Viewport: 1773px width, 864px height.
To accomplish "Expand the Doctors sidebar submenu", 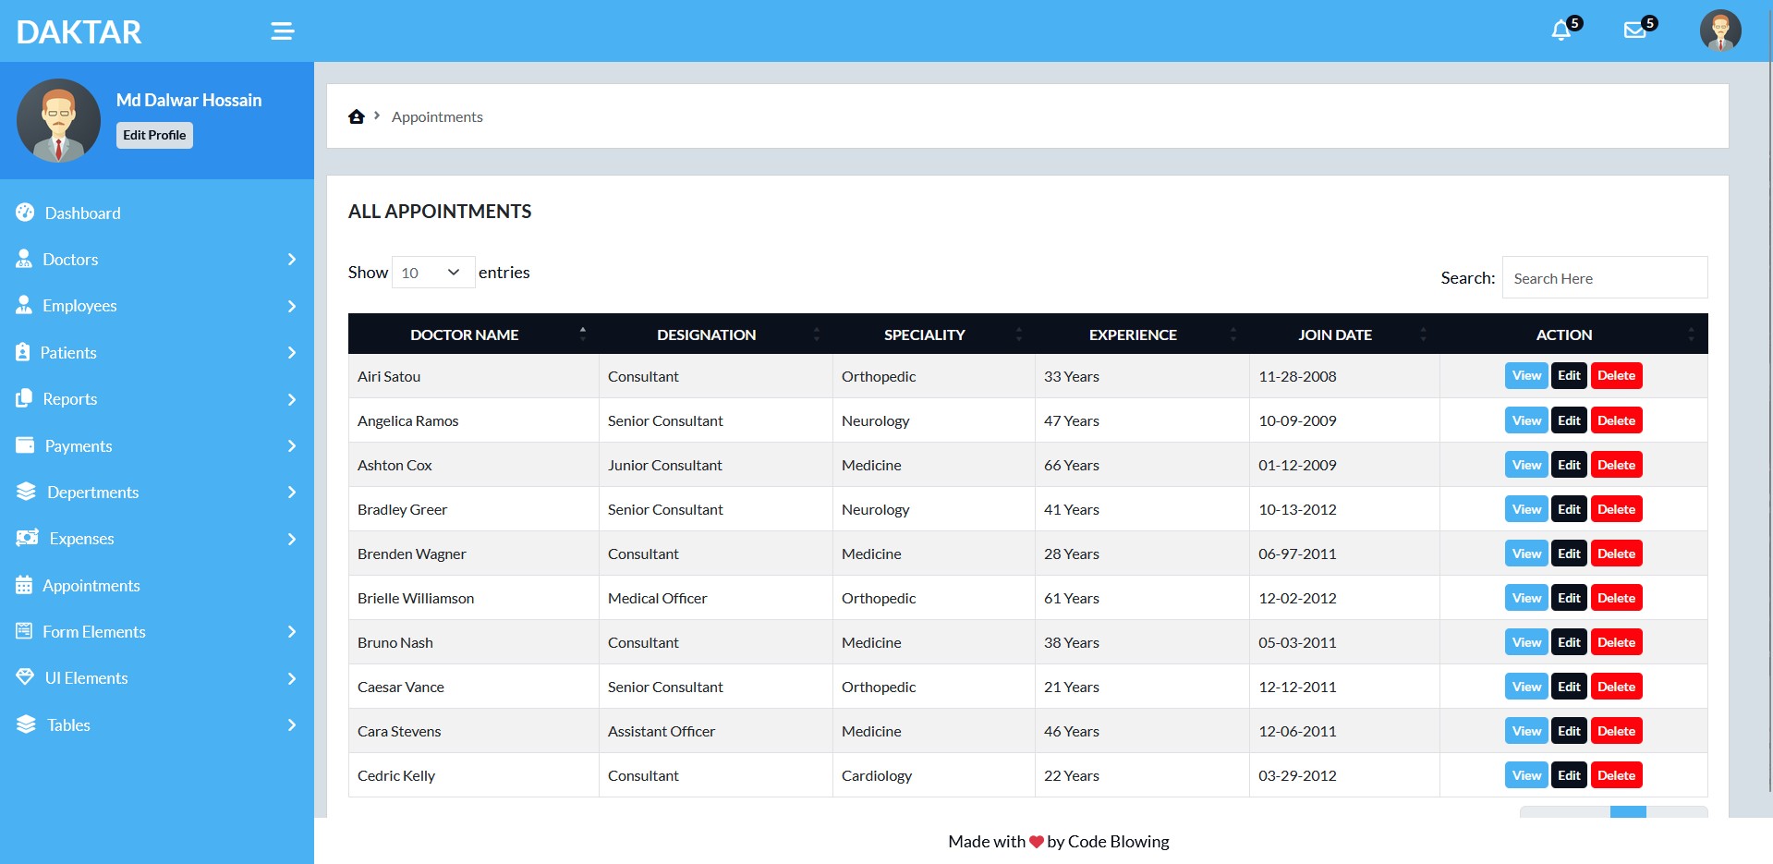I will 291,260.
